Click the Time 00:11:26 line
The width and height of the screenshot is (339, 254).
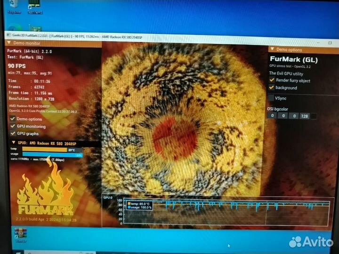click(29, 81)
